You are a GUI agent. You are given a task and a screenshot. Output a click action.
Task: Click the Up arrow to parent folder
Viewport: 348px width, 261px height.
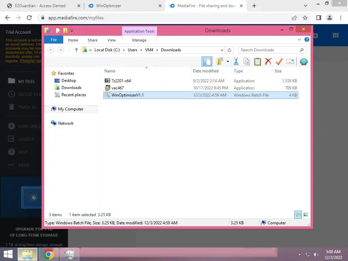pyautogui.click(x=76, y=50)
